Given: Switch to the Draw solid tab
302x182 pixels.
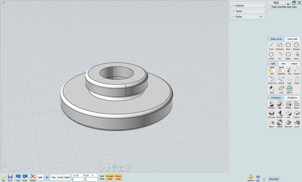Looking at the screenshot, I should coord(292,39).
